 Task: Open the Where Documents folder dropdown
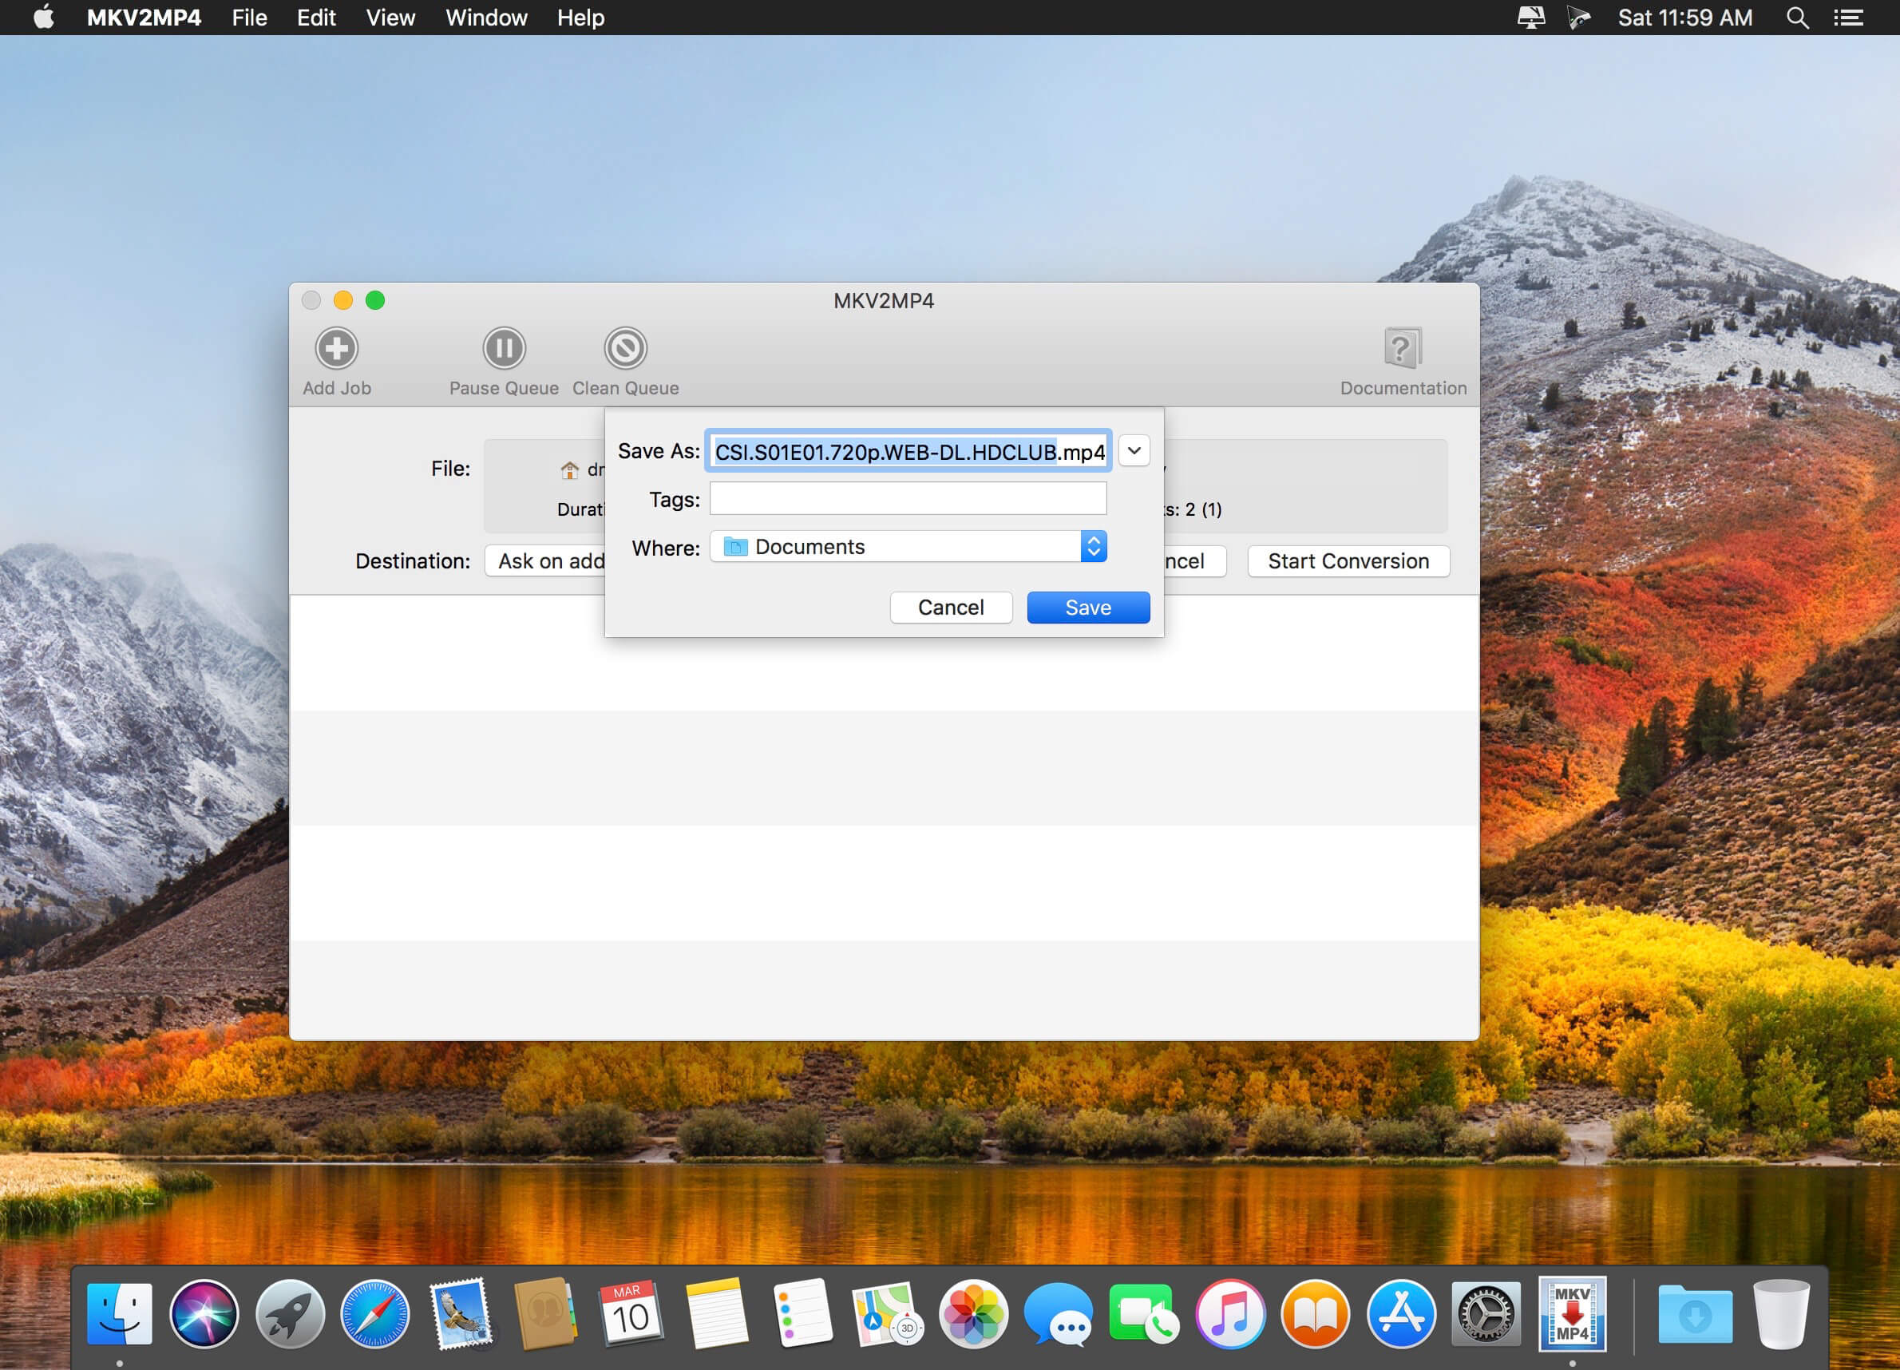coord(908,546)
